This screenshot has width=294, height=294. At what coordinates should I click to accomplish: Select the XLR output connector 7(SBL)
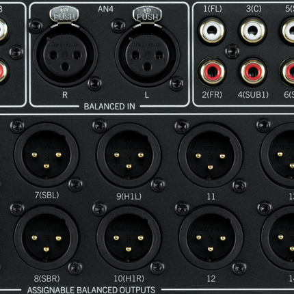(46, 155)
